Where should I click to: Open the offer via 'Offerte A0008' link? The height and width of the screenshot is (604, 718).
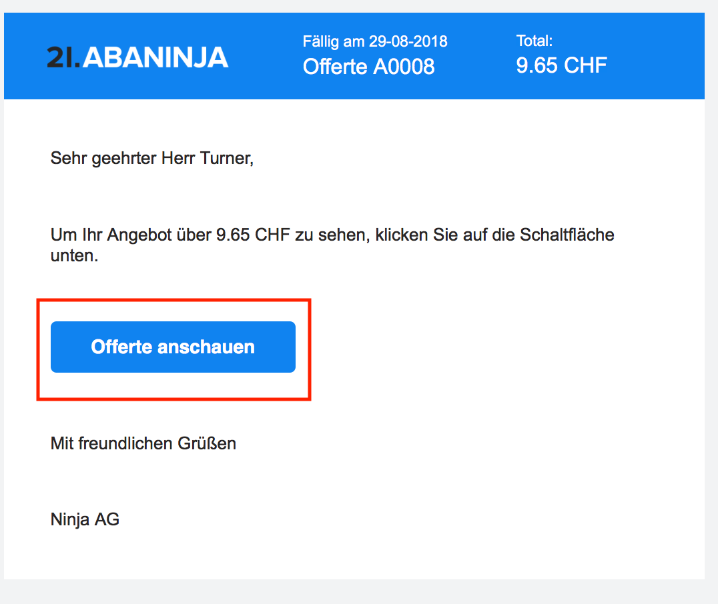[x=369, y=67]
